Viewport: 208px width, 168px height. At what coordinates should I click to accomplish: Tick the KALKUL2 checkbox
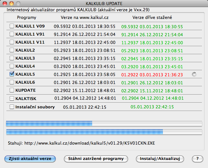(x=12, y=50)
